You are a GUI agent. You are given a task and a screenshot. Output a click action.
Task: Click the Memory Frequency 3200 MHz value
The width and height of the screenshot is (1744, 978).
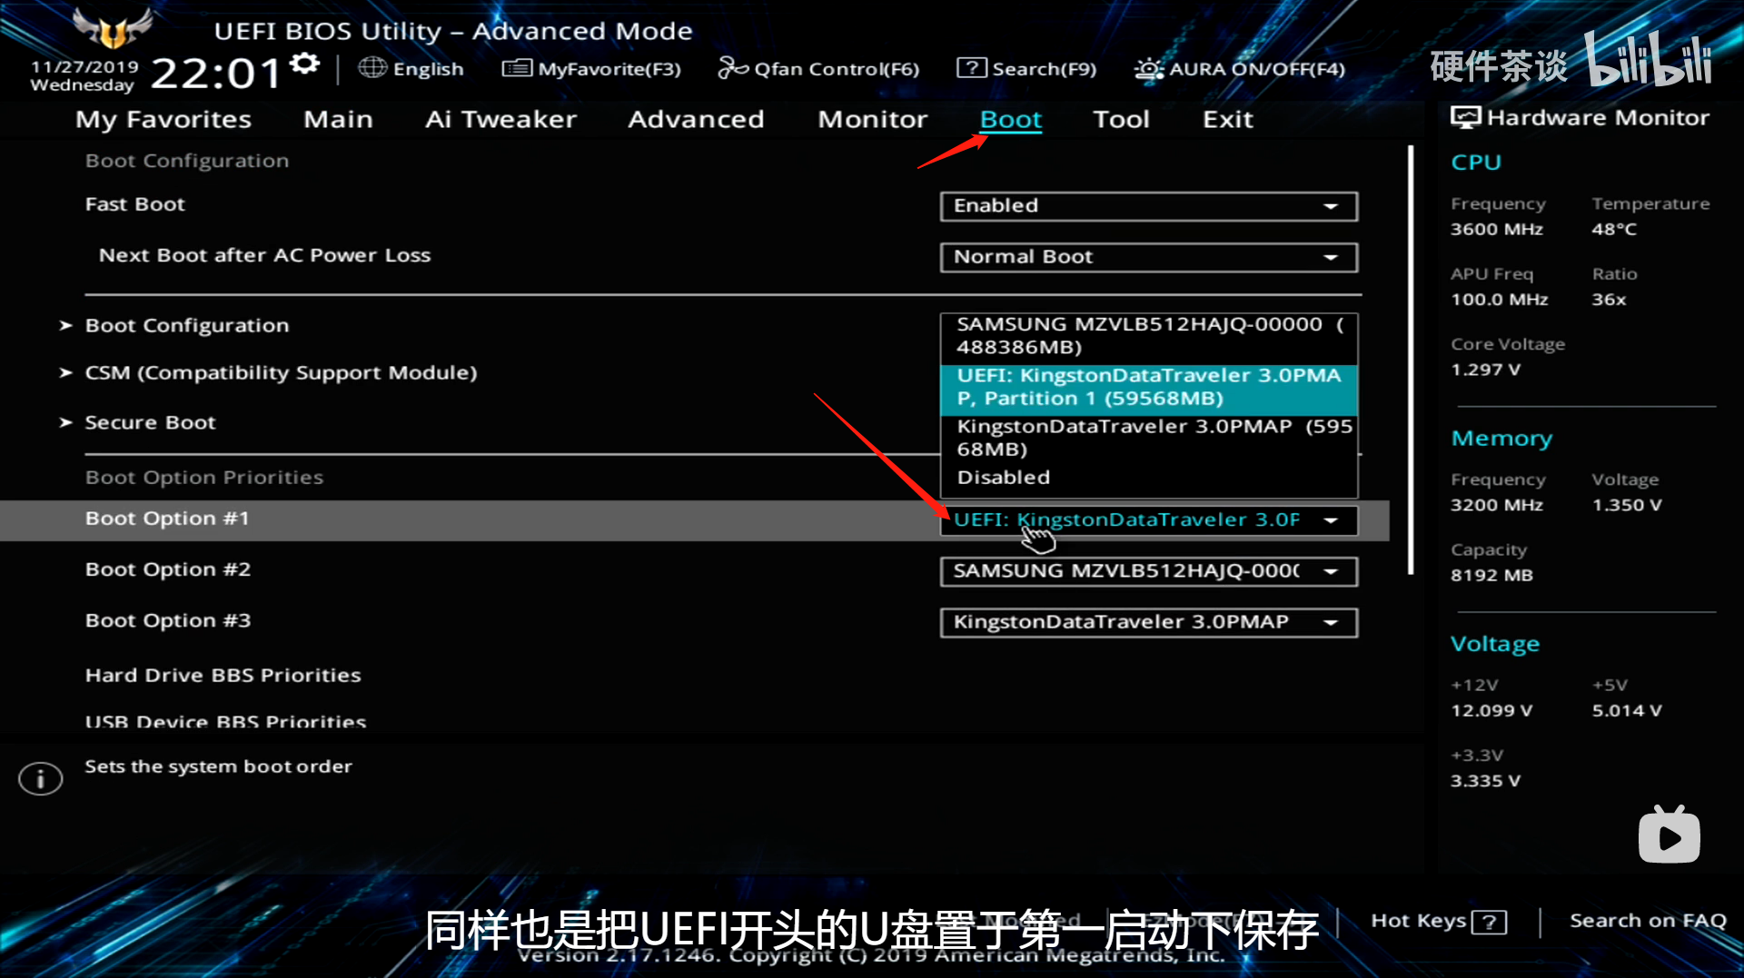(1497, 505)
